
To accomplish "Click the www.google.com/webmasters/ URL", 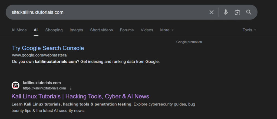I will click(x=39, y=55).
